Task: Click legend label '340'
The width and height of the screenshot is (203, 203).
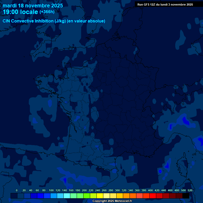Action: tap(130, 190)
